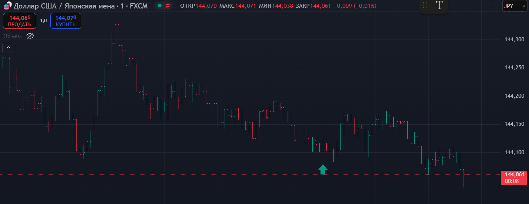This screenshot has width=529, height=204.
Task: Click the 1,0 order quantity field
Action: coord(44,21)
